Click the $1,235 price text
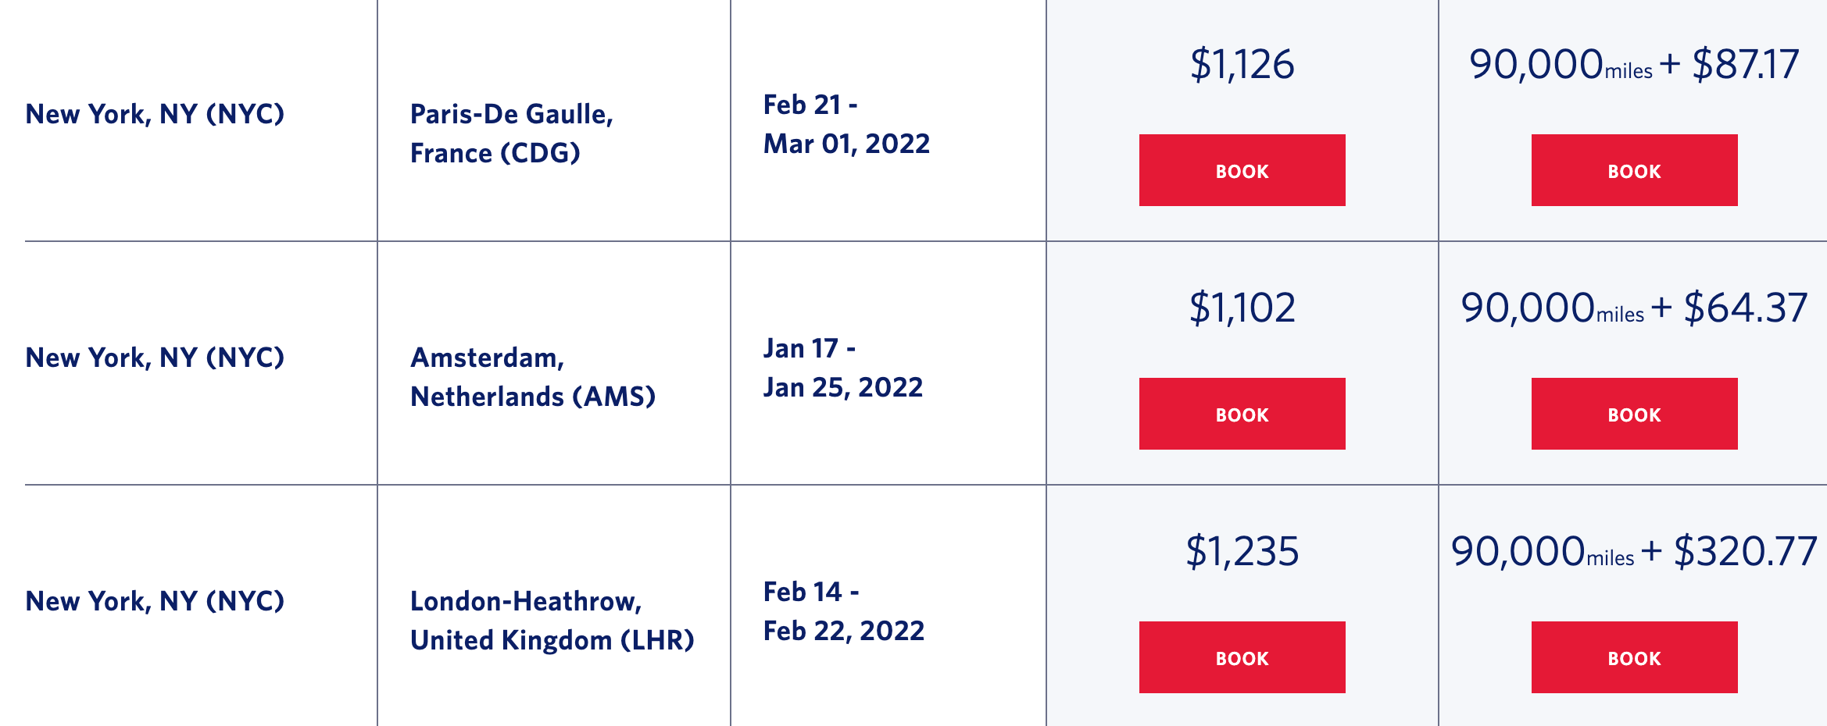Screen dimensions: 1827x726 pos(1242,551)
